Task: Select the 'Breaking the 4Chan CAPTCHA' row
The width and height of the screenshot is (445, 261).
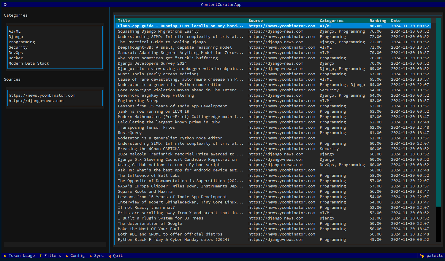Action: [148, 149]
